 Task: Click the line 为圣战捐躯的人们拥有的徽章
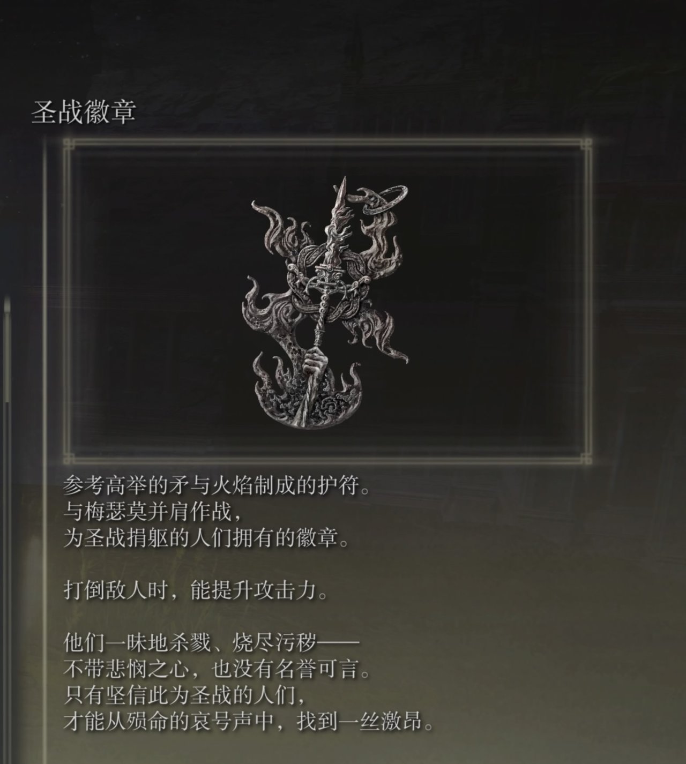(205, 538)
